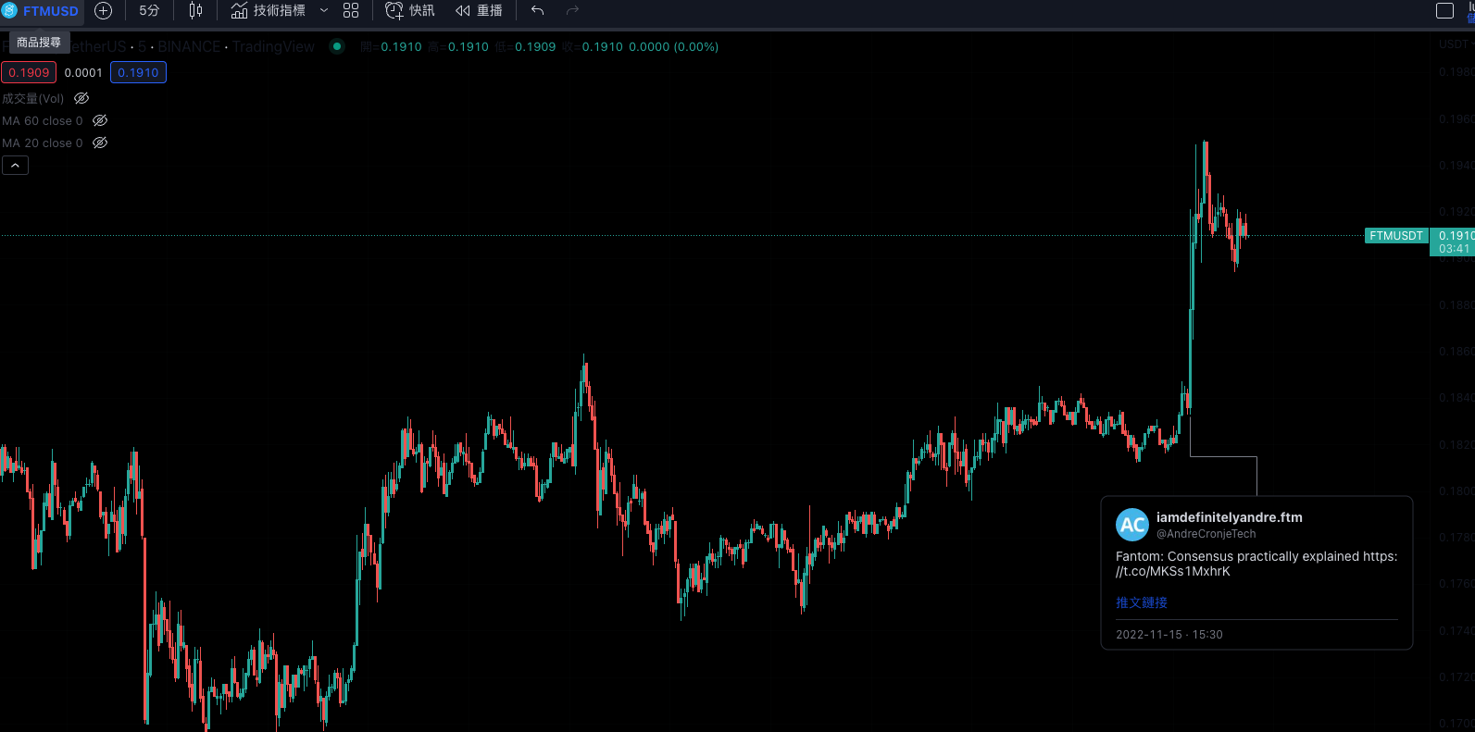Image resolution: width=1475 pixels, height=732 pixels.
Task: Open the candlestick chart style picker
Action: tap(195, 11)
